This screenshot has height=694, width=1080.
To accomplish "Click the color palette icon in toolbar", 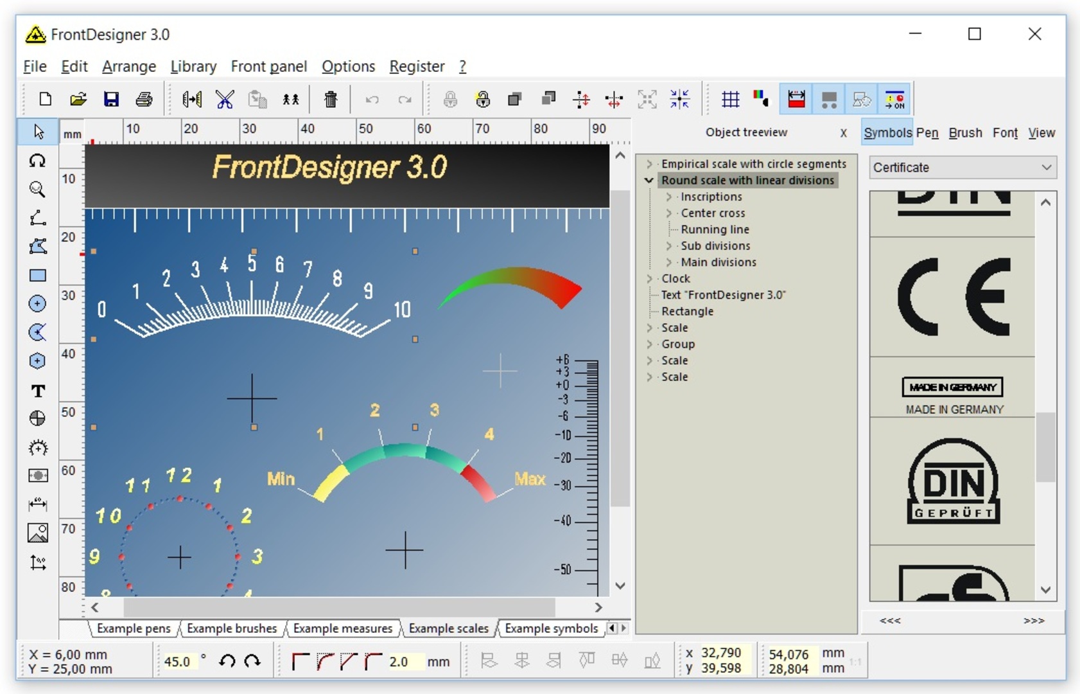I will (762, 99).
